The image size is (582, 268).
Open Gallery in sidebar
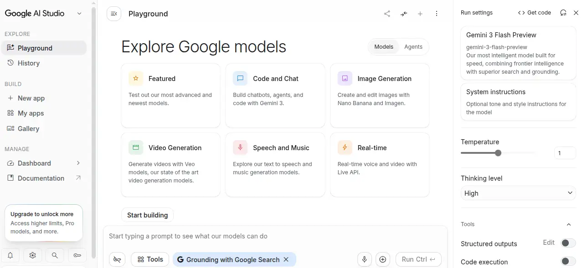click(44, 129)
